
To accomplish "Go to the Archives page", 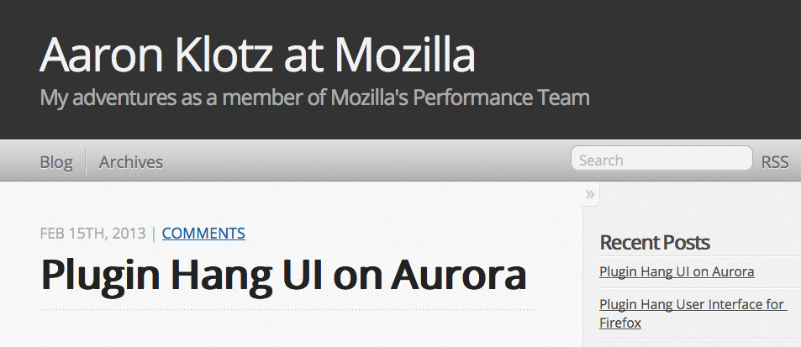I will coord(131,162).
